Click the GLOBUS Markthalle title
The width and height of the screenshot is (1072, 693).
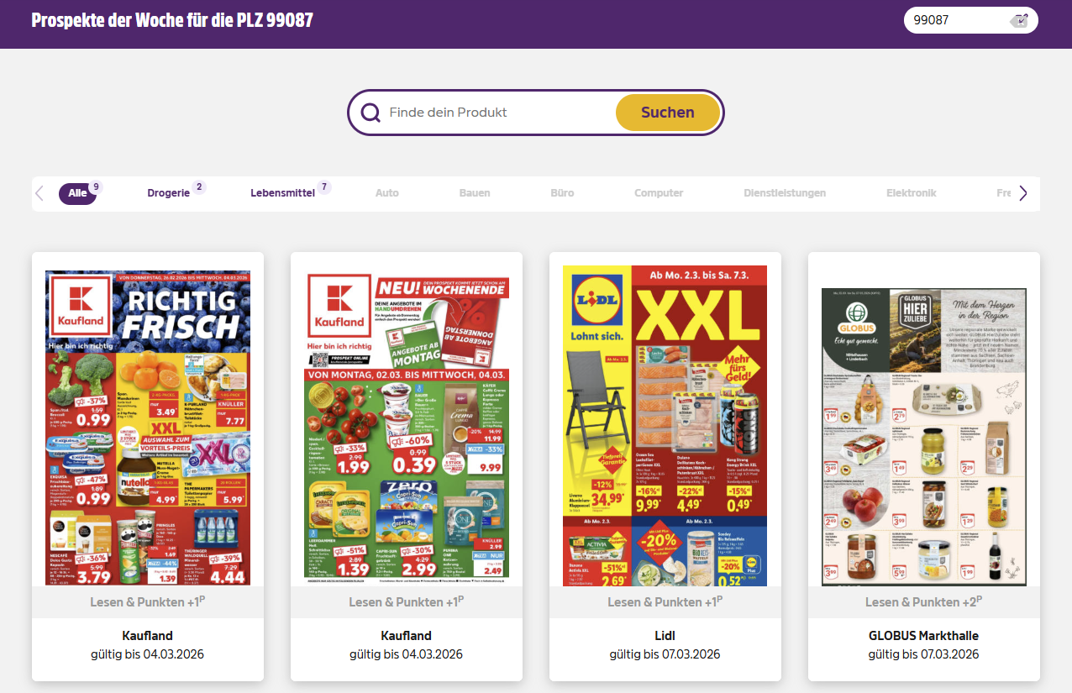[x=924, y=635]
